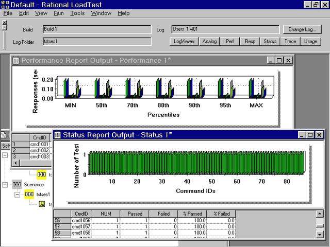
Task: Open the Usage report button
Action: coord(310,41)
